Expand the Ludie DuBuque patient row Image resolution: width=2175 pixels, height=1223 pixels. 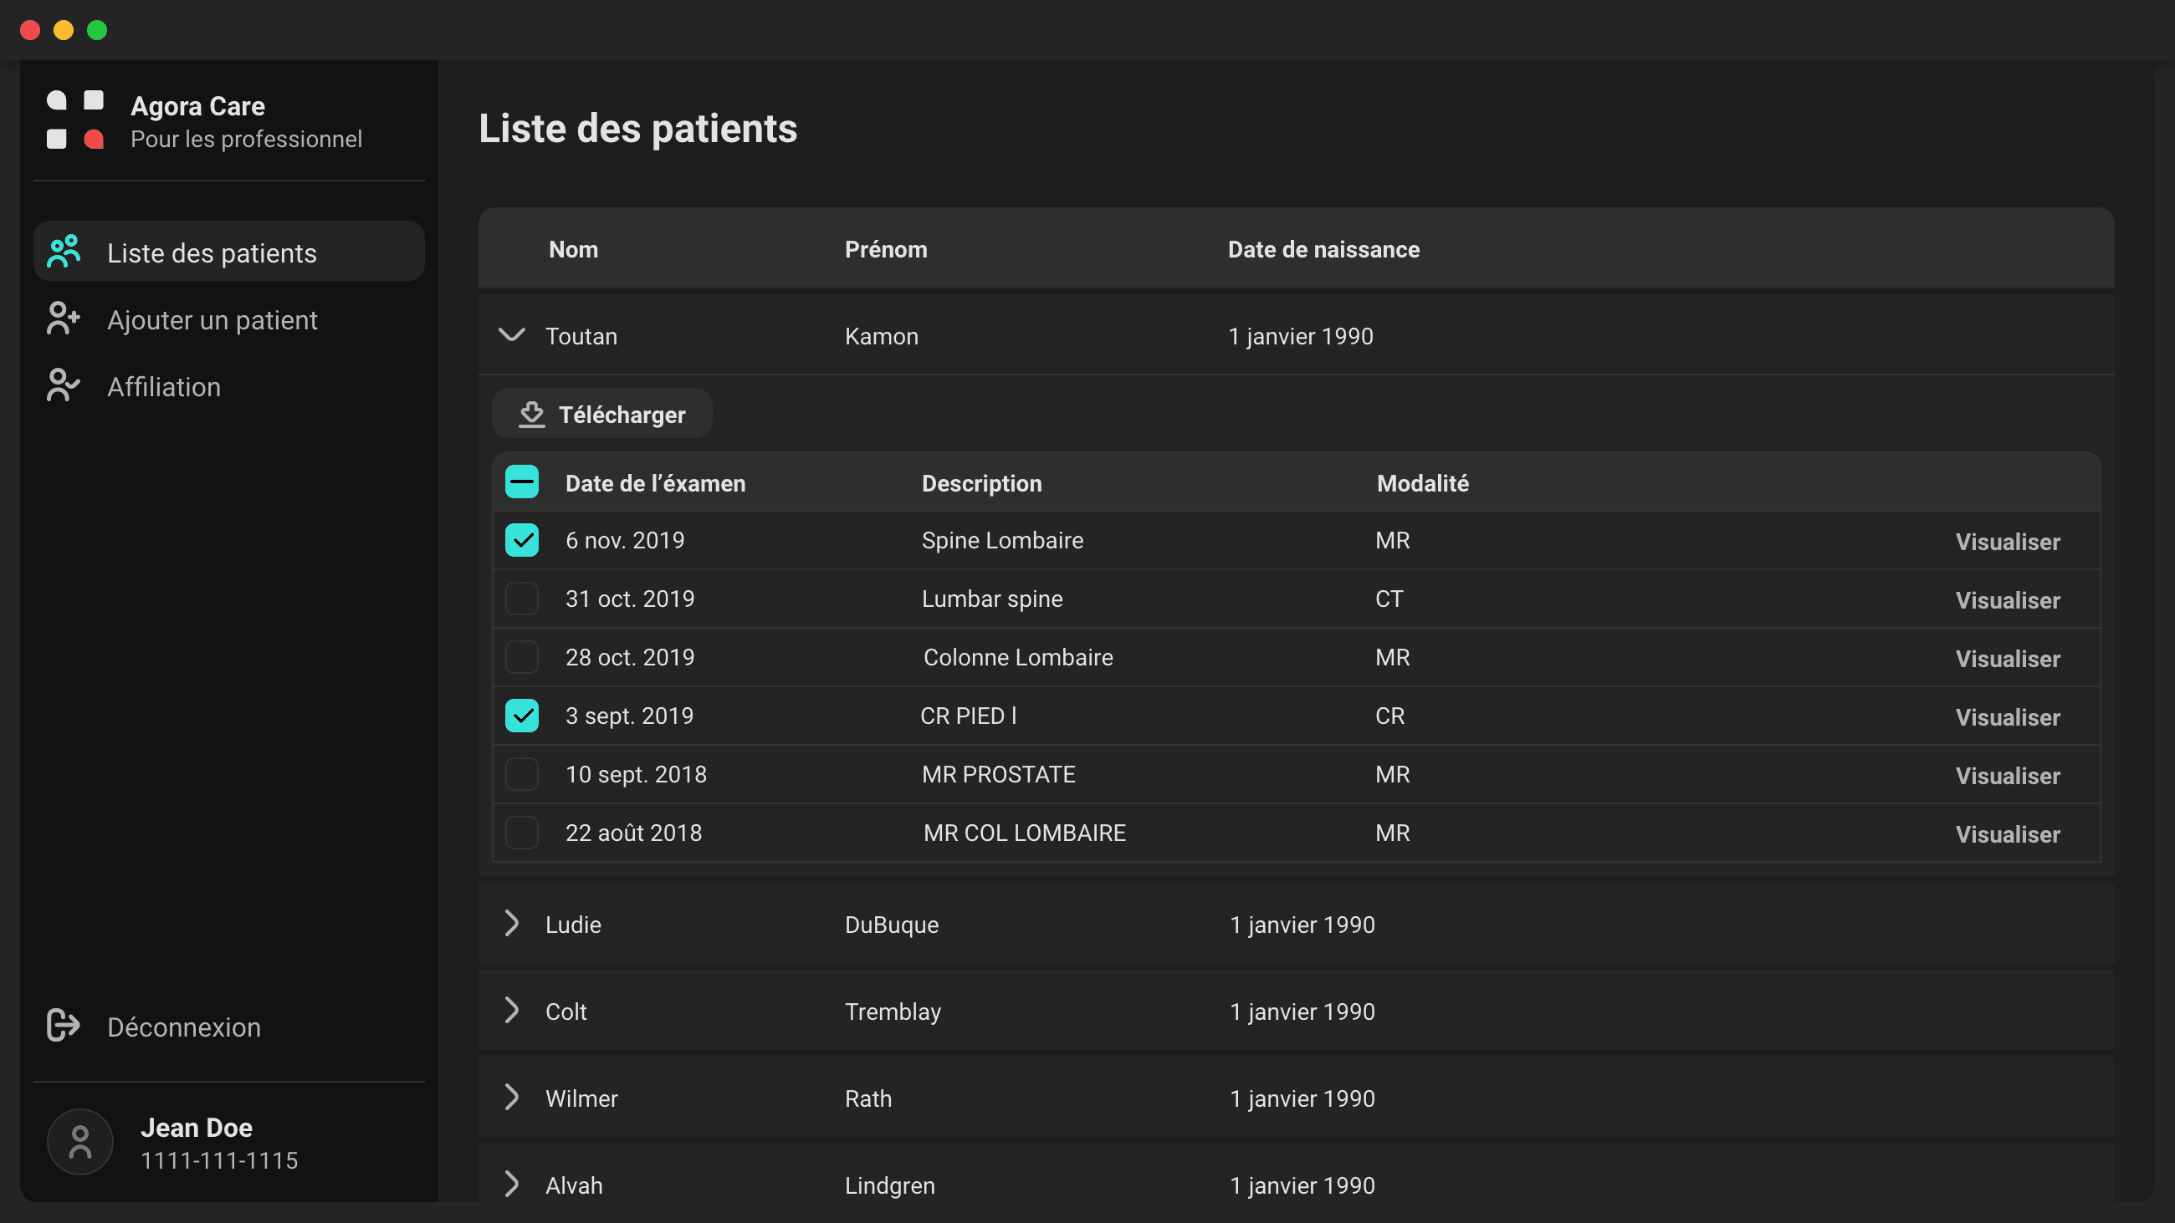(512, 924)
